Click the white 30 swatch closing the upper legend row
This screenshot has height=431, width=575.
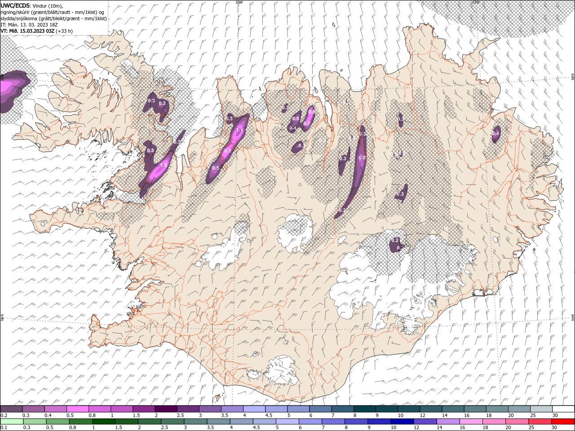click(564, 409)
